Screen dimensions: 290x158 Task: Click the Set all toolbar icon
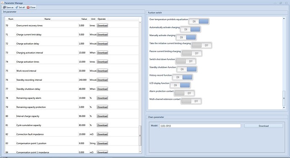tap(17, 8)
